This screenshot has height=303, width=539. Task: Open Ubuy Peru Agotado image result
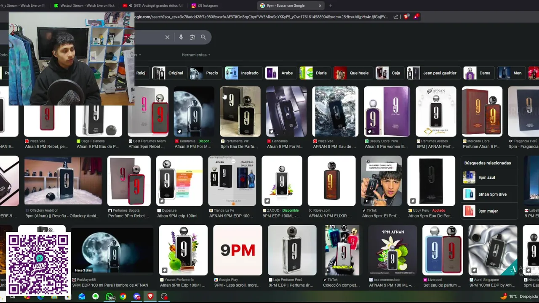point(431,181)
